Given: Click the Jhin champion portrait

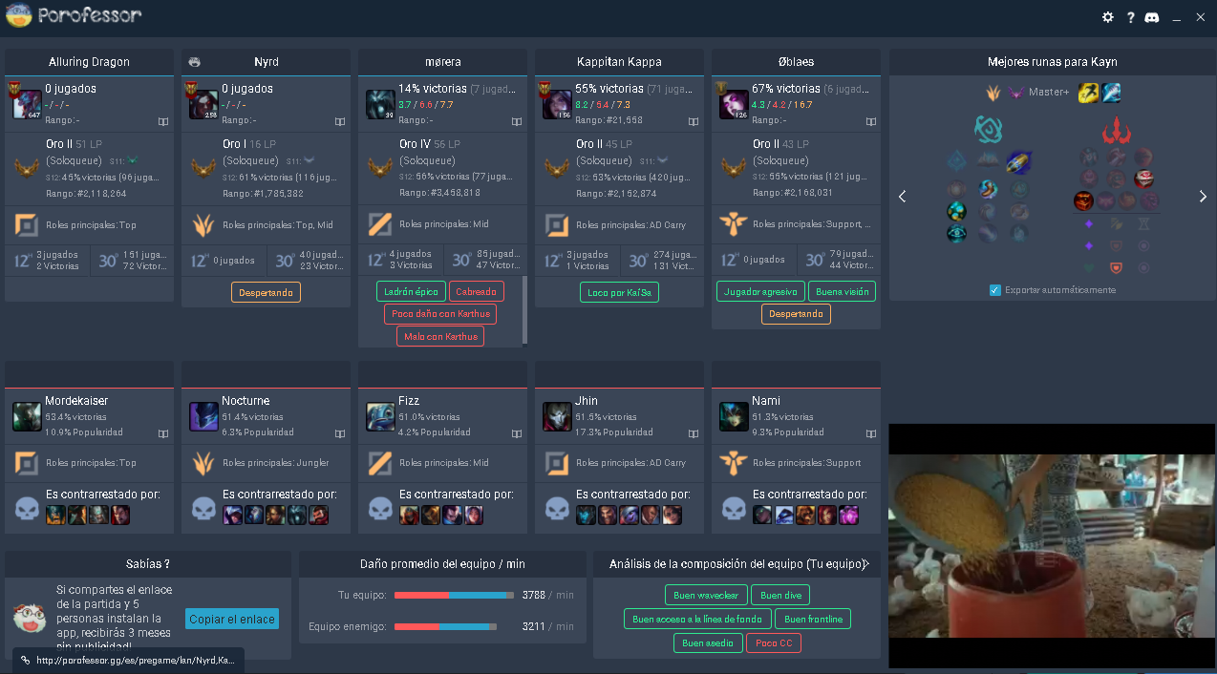Looking at the screenshot, I should 557,417.
